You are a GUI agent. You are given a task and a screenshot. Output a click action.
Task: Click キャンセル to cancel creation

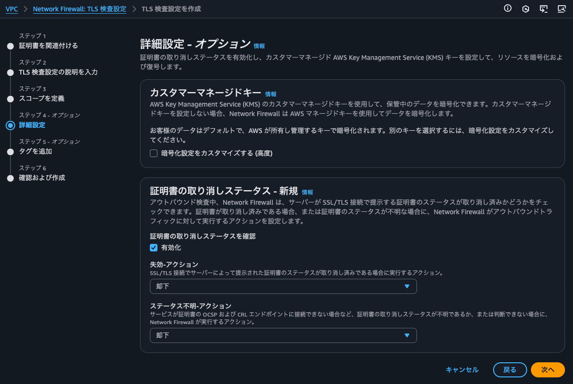(x=462, y=370)
